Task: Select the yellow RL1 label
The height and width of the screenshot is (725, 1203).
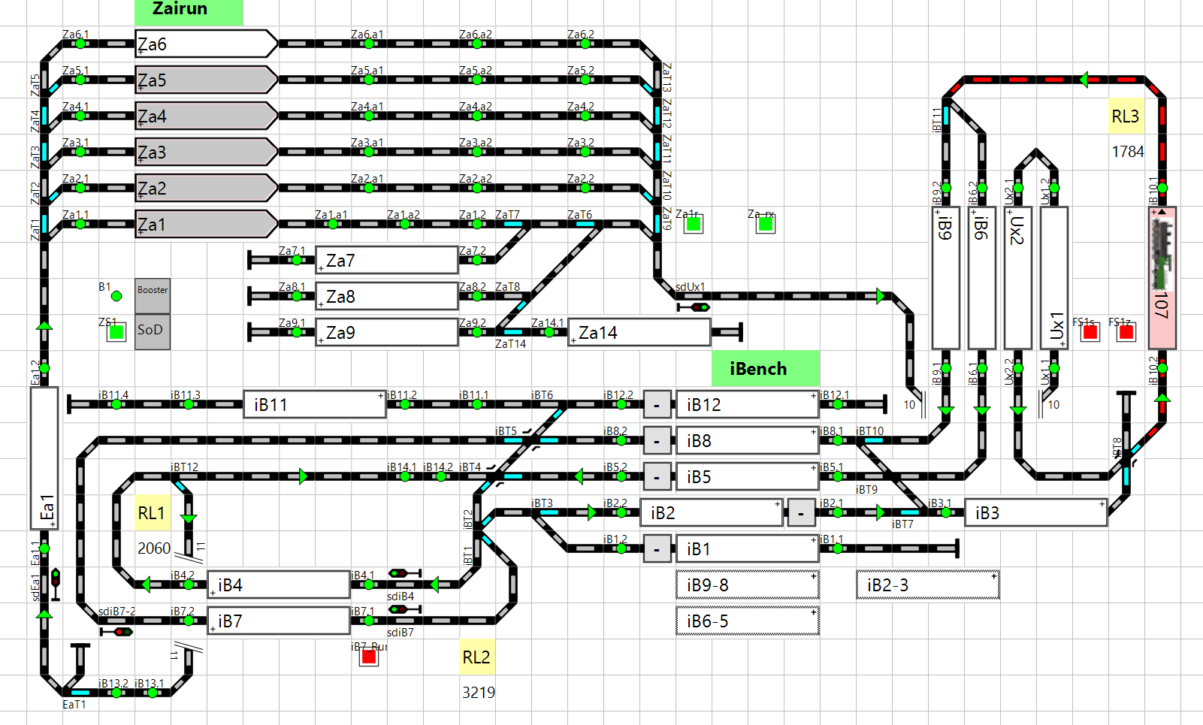Action: [x=152, y=513]
